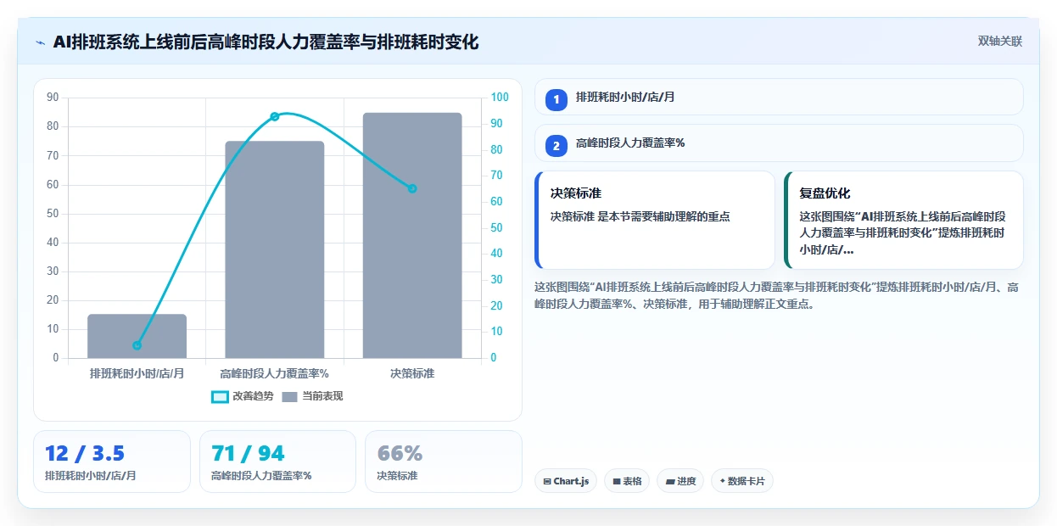1057x526 pixels.
Task: Click the Chart.js tag icon
Action: tap(547, 481)
